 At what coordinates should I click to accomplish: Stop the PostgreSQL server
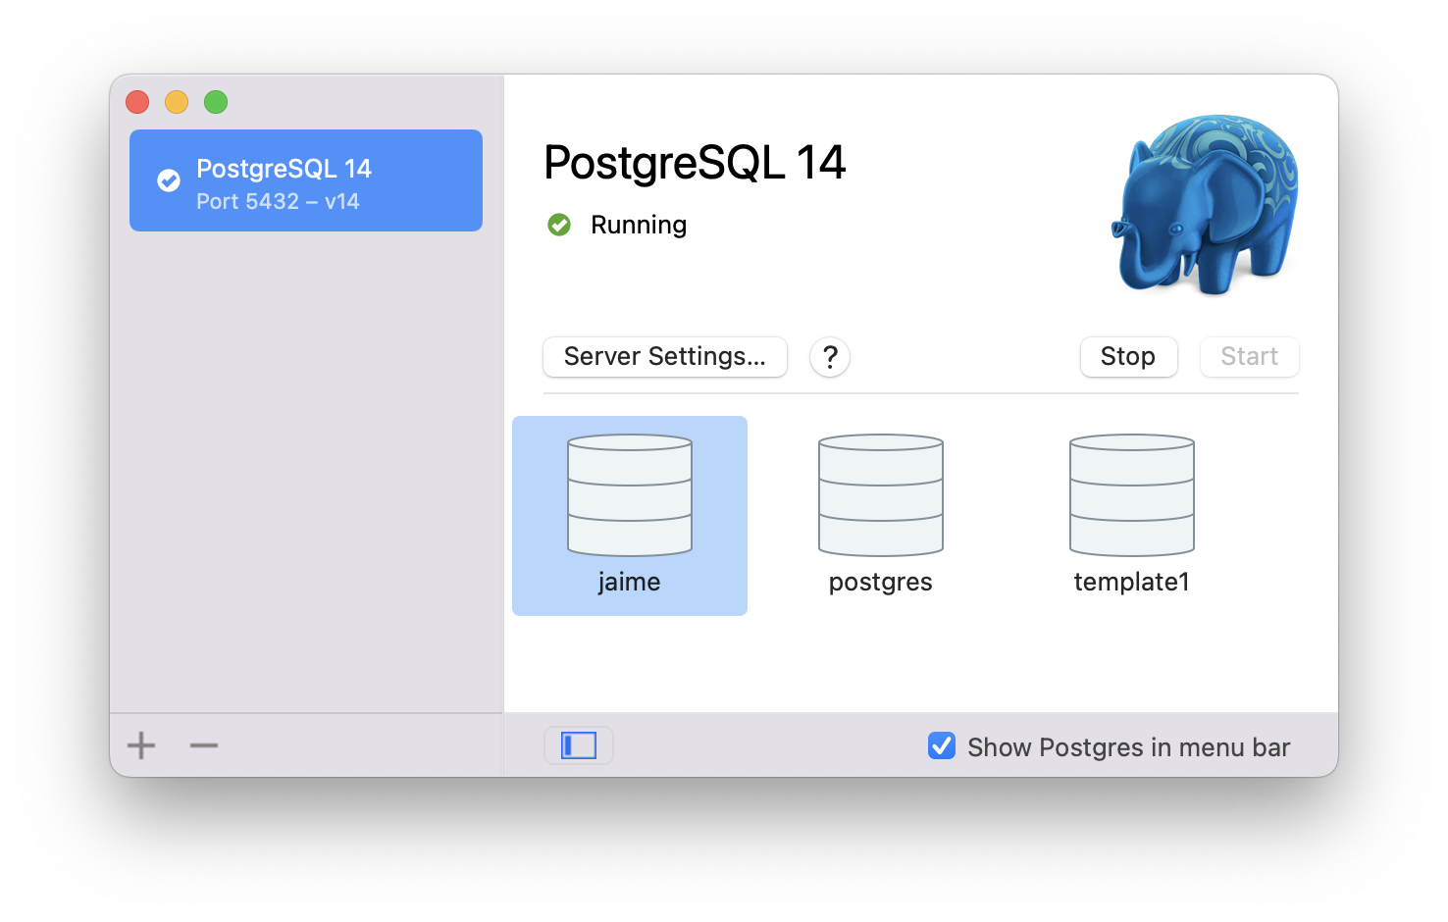pyautogui.click(x=1128, y=356)
